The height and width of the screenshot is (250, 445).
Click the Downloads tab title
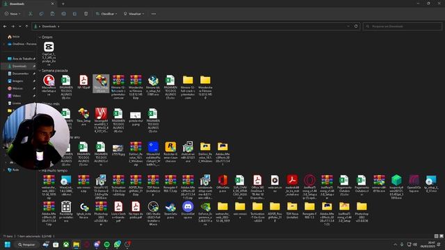coord(17,3)
